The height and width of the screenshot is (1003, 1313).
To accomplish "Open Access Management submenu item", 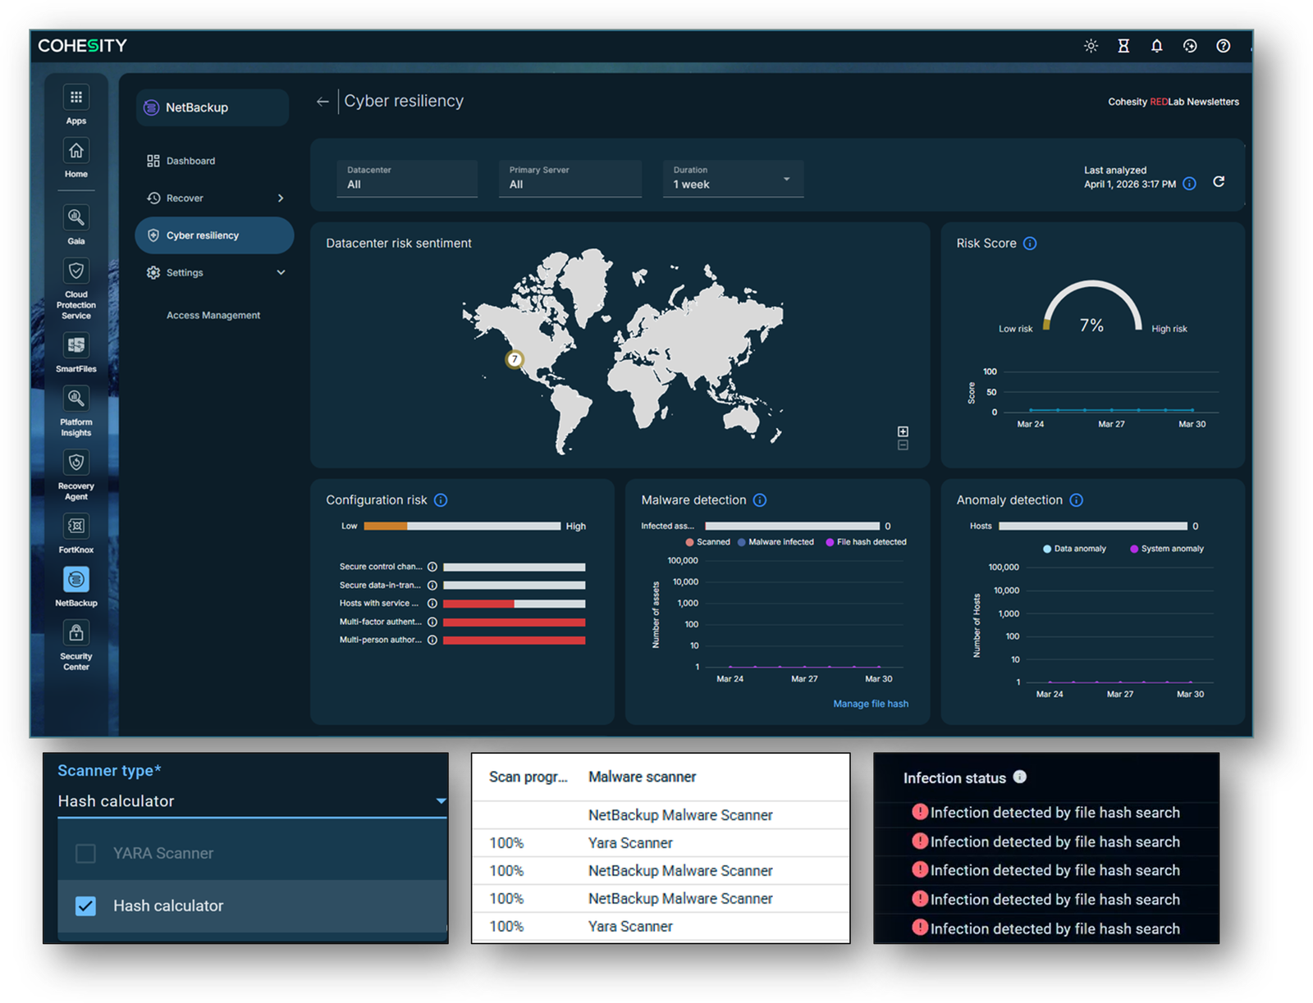I will [x=213, y=315].
